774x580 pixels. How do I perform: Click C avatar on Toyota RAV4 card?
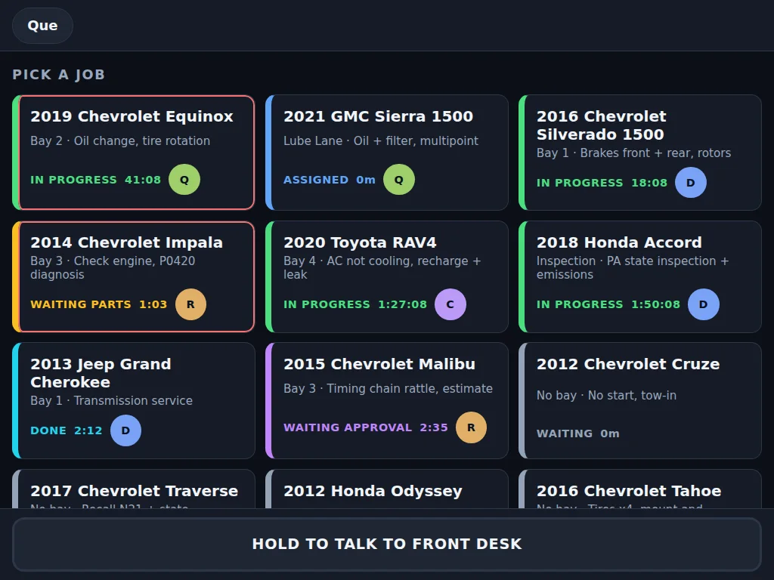(x=450, y=304)
